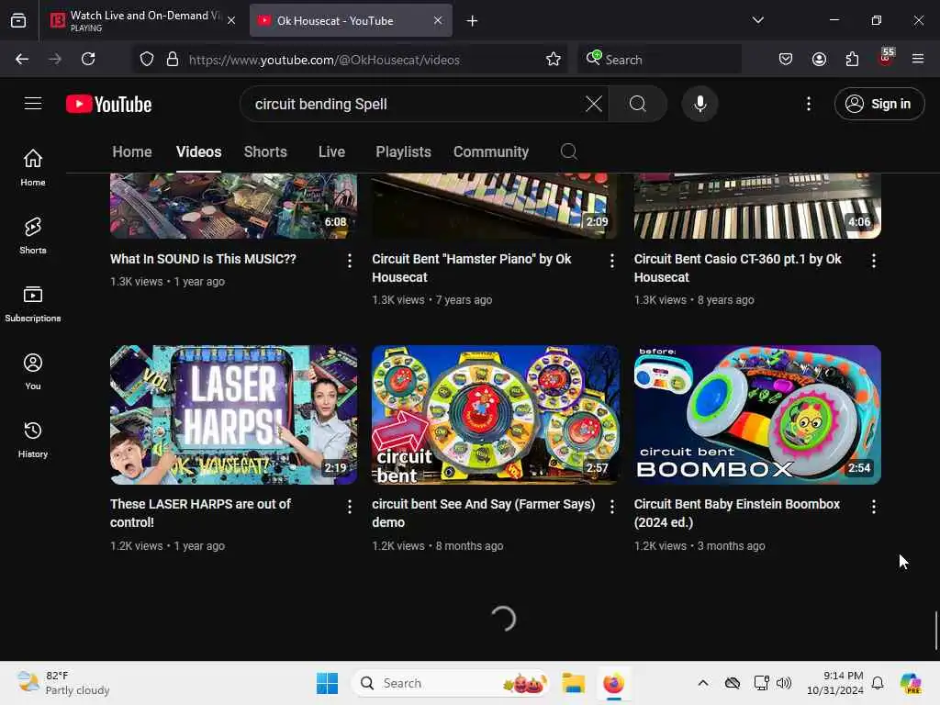
Task: Open File Explorer from the taskbar
Action: pos(573,683)
